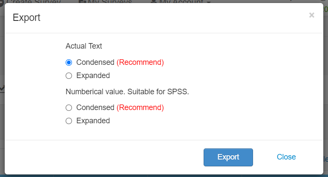Close the Export dialog with the X icon
The height and width of the screenshot is (177, 328).
point(311,15)
